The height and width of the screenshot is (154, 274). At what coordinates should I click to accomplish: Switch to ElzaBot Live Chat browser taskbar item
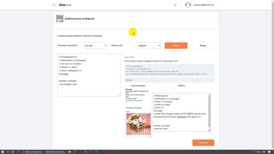[56, 152]
